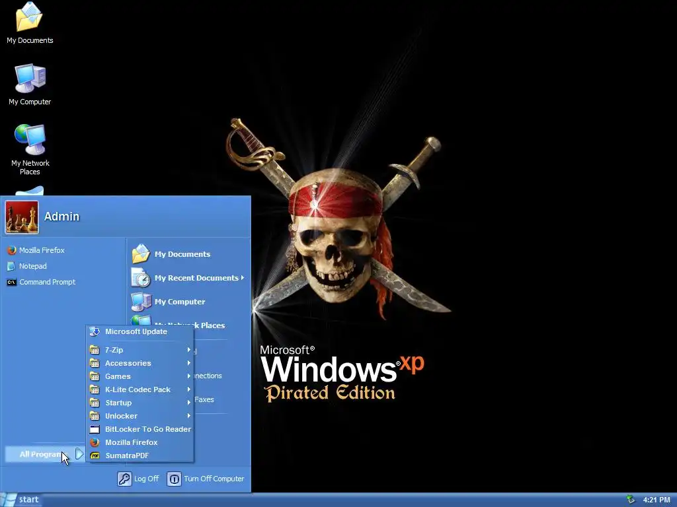Screen dimensions: 677x507
Task: Select K-Lite Codec Pack menu label
Action: [138, 389]
